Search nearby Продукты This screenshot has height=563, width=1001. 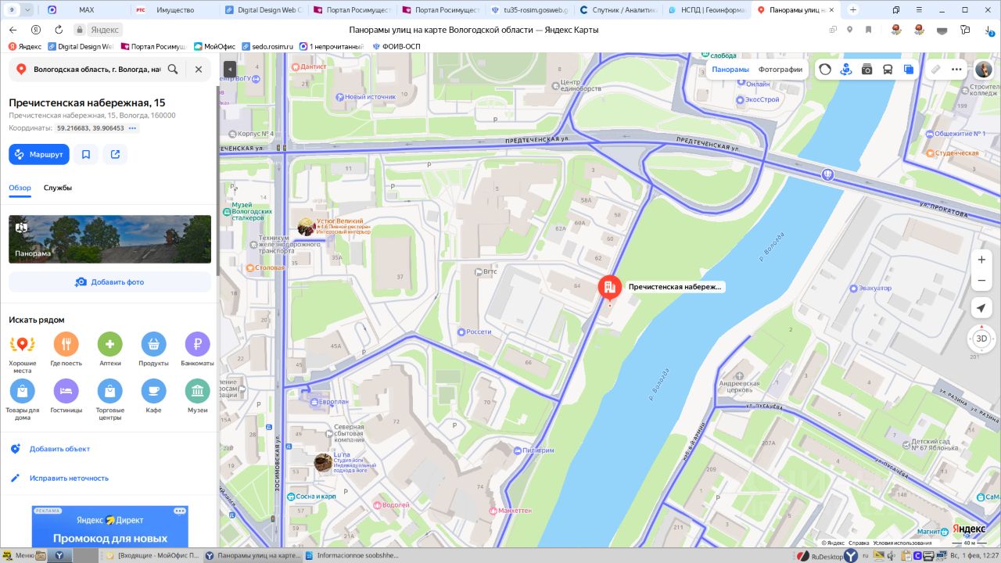154,350
